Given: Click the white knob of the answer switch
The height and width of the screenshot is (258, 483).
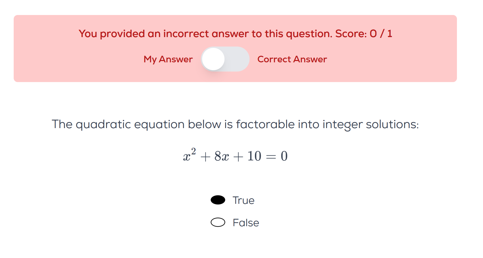Looking at the screenshot, I should (x=213, y=59).
